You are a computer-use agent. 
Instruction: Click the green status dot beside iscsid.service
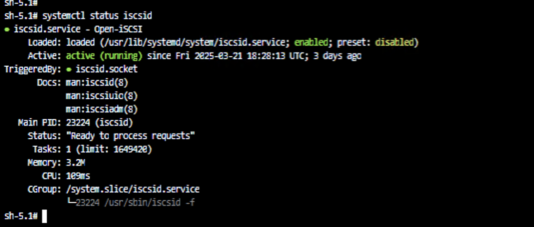click(7, 29)
